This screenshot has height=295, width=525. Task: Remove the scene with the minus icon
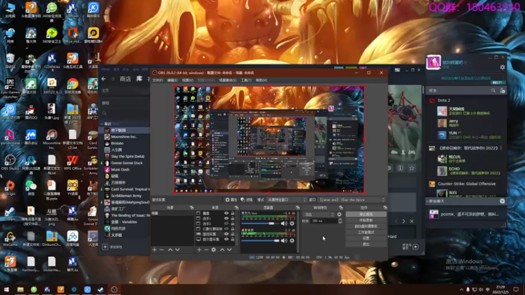(161, 250)
